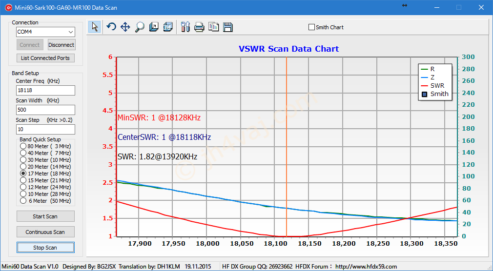Click the 3D depth adjust tool
Viewport: 493px width, 271px height.
click(154, 27)
